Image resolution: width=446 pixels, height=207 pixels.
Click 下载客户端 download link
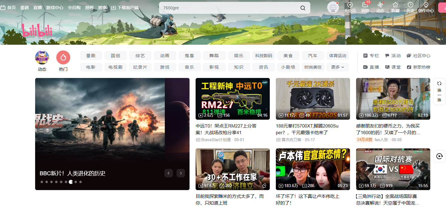[x=125, y=8]
